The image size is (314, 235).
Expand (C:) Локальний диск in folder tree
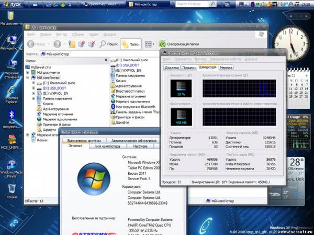pos(33,83)
